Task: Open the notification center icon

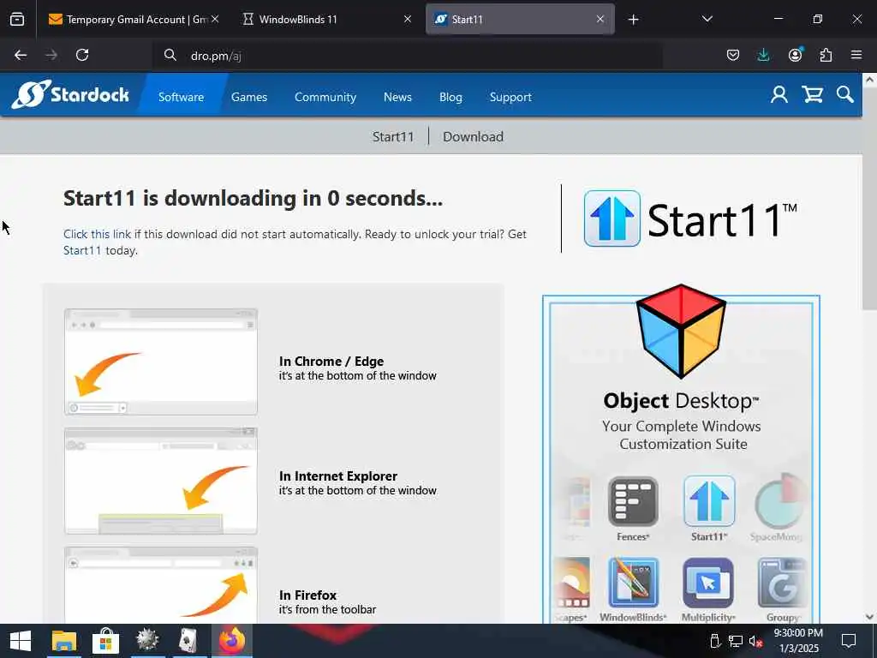Action: (849, 641)
